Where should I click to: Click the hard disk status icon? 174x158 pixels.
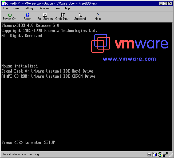(155, 155)
